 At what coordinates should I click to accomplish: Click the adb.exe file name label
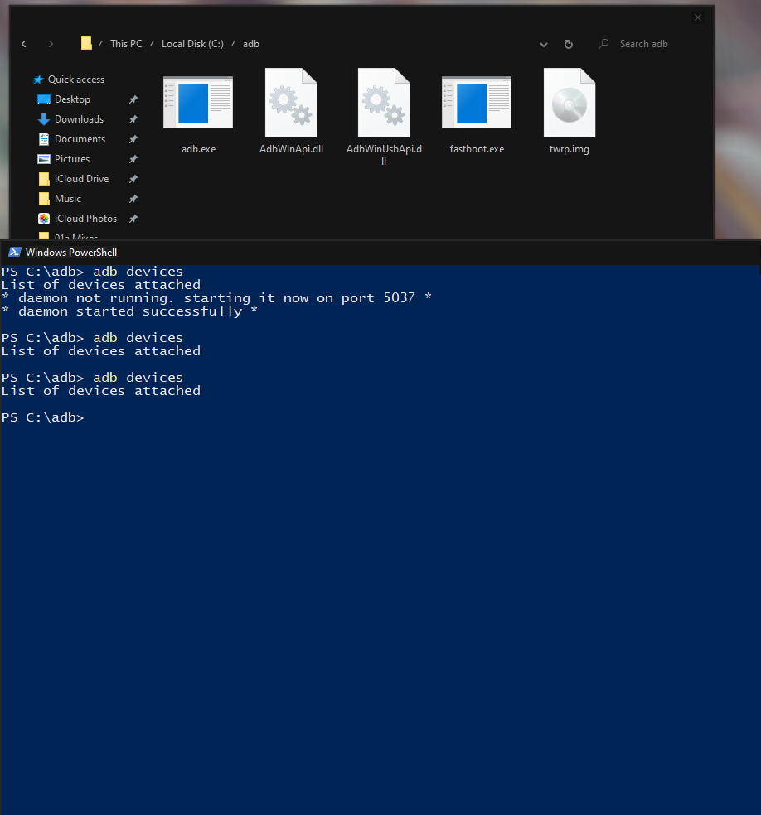199,149
